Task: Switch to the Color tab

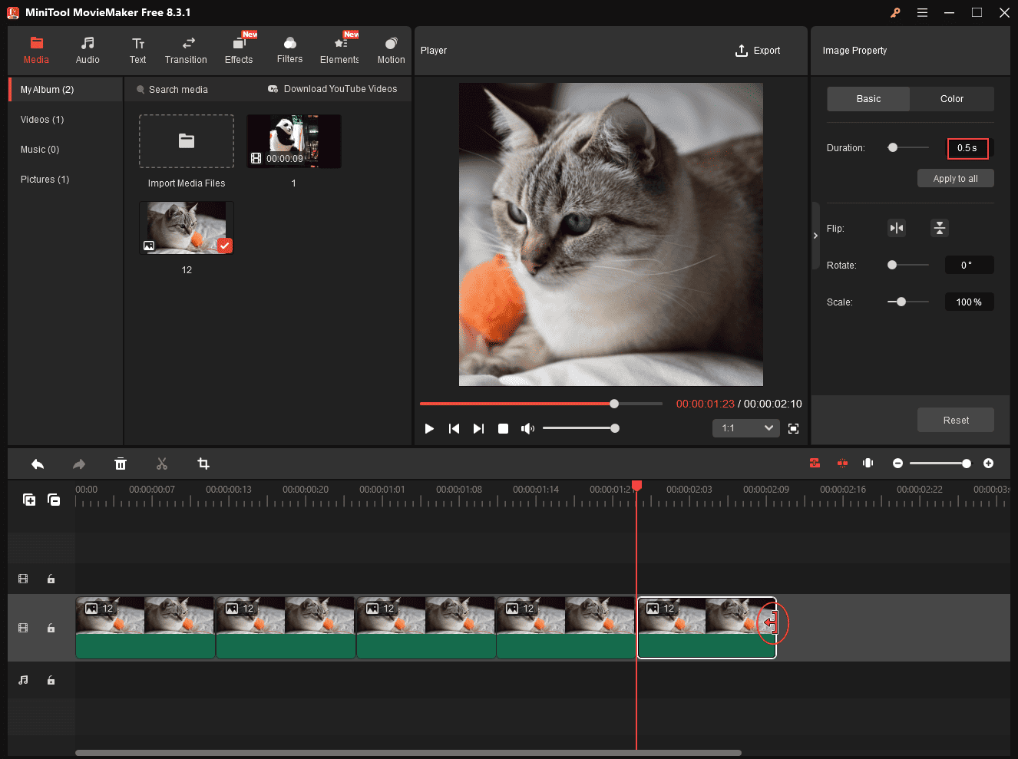Action: pyautogui.click(x=951, y=99)
